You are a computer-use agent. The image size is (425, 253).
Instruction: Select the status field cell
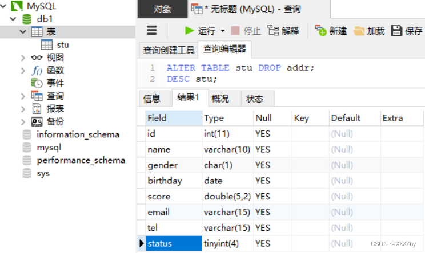tap(174, 243)
